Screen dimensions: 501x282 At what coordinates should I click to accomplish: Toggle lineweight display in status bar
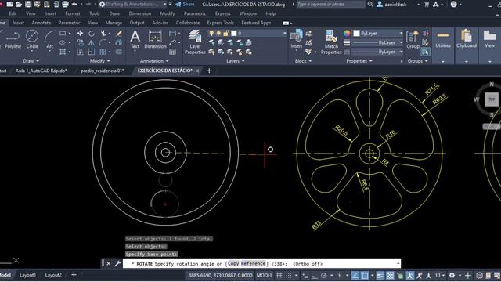[x=380, y=275]
